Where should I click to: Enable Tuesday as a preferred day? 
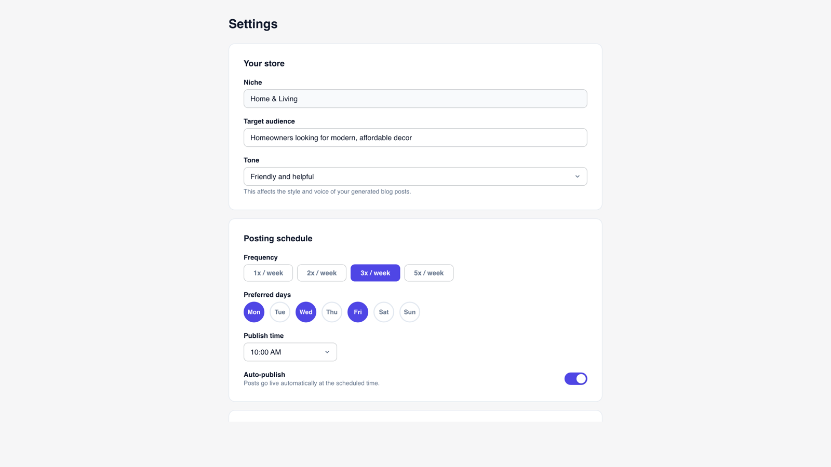[279, 312]
